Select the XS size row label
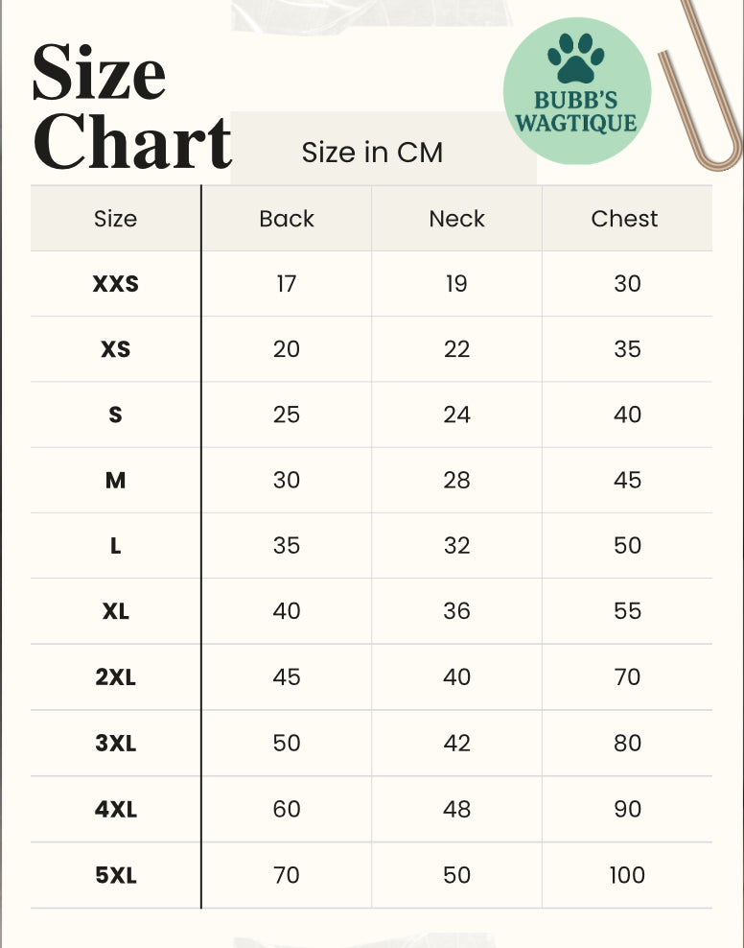 pyautogui.click(x=116, y=349)
